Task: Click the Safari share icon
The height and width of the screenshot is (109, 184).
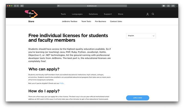Action: [x=168, y=6]
